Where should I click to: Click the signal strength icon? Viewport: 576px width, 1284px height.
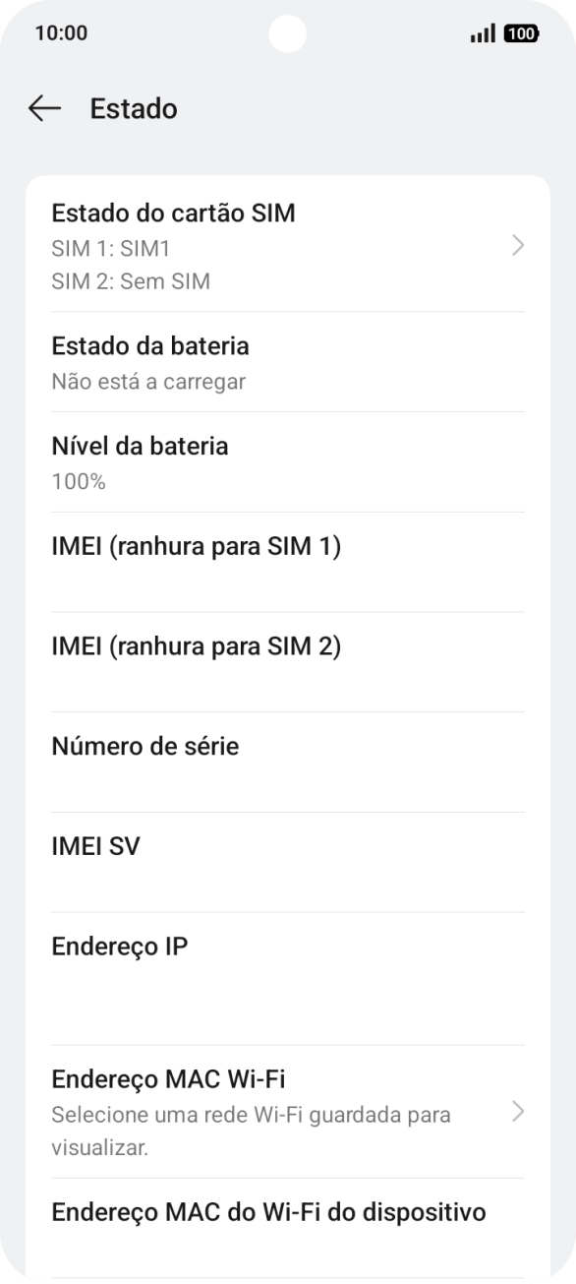click(484, 32)
